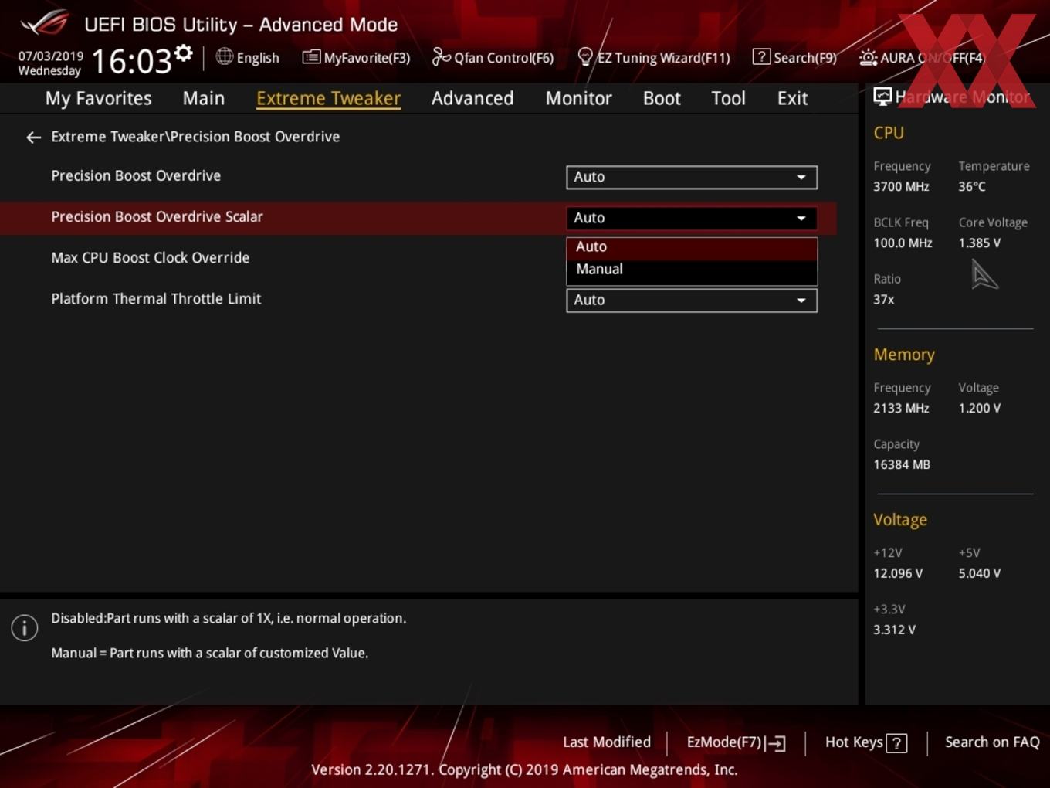
Task: Open the language globe icon
Action: (x=224, y=56)
